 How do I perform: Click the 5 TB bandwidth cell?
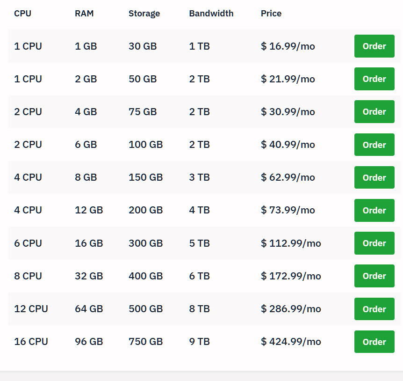pos(200,243)
